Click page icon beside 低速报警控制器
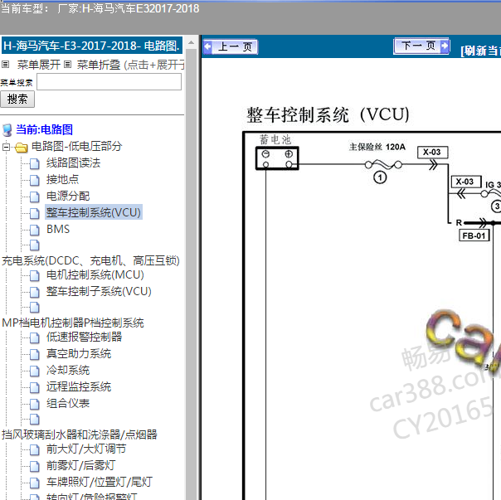 (35, 337)
